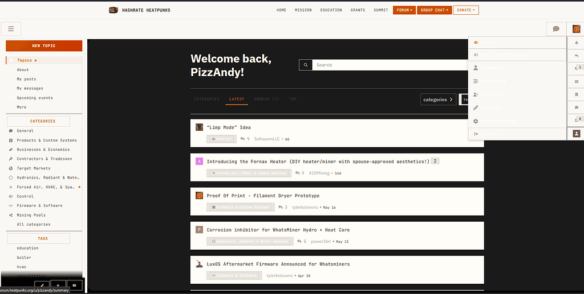This screenshot has width=584, height=294.
Task: Click the wrench icon for Contractors & Tradesmen
Action: [11, 159]
